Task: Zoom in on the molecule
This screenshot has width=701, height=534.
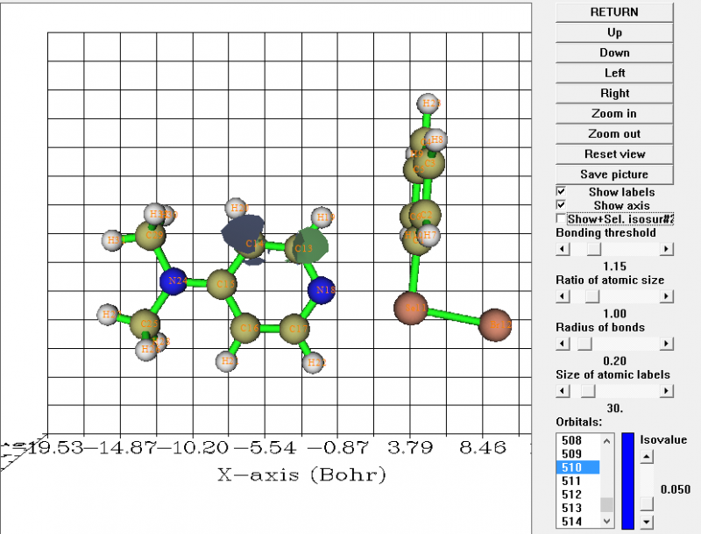Action: (x=614, y=114)
